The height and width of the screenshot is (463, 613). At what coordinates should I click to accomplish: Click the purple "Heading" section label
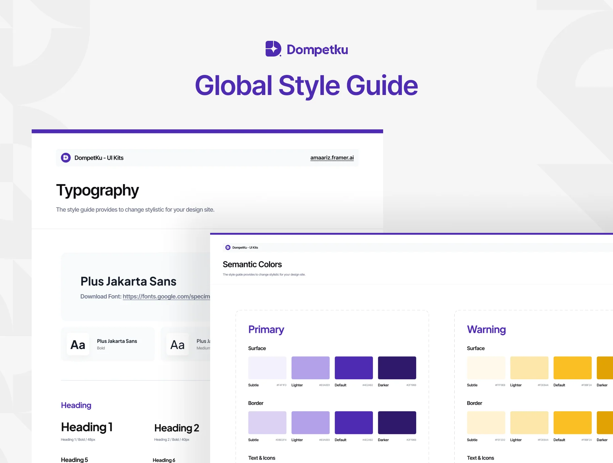[x=76, y=405]
